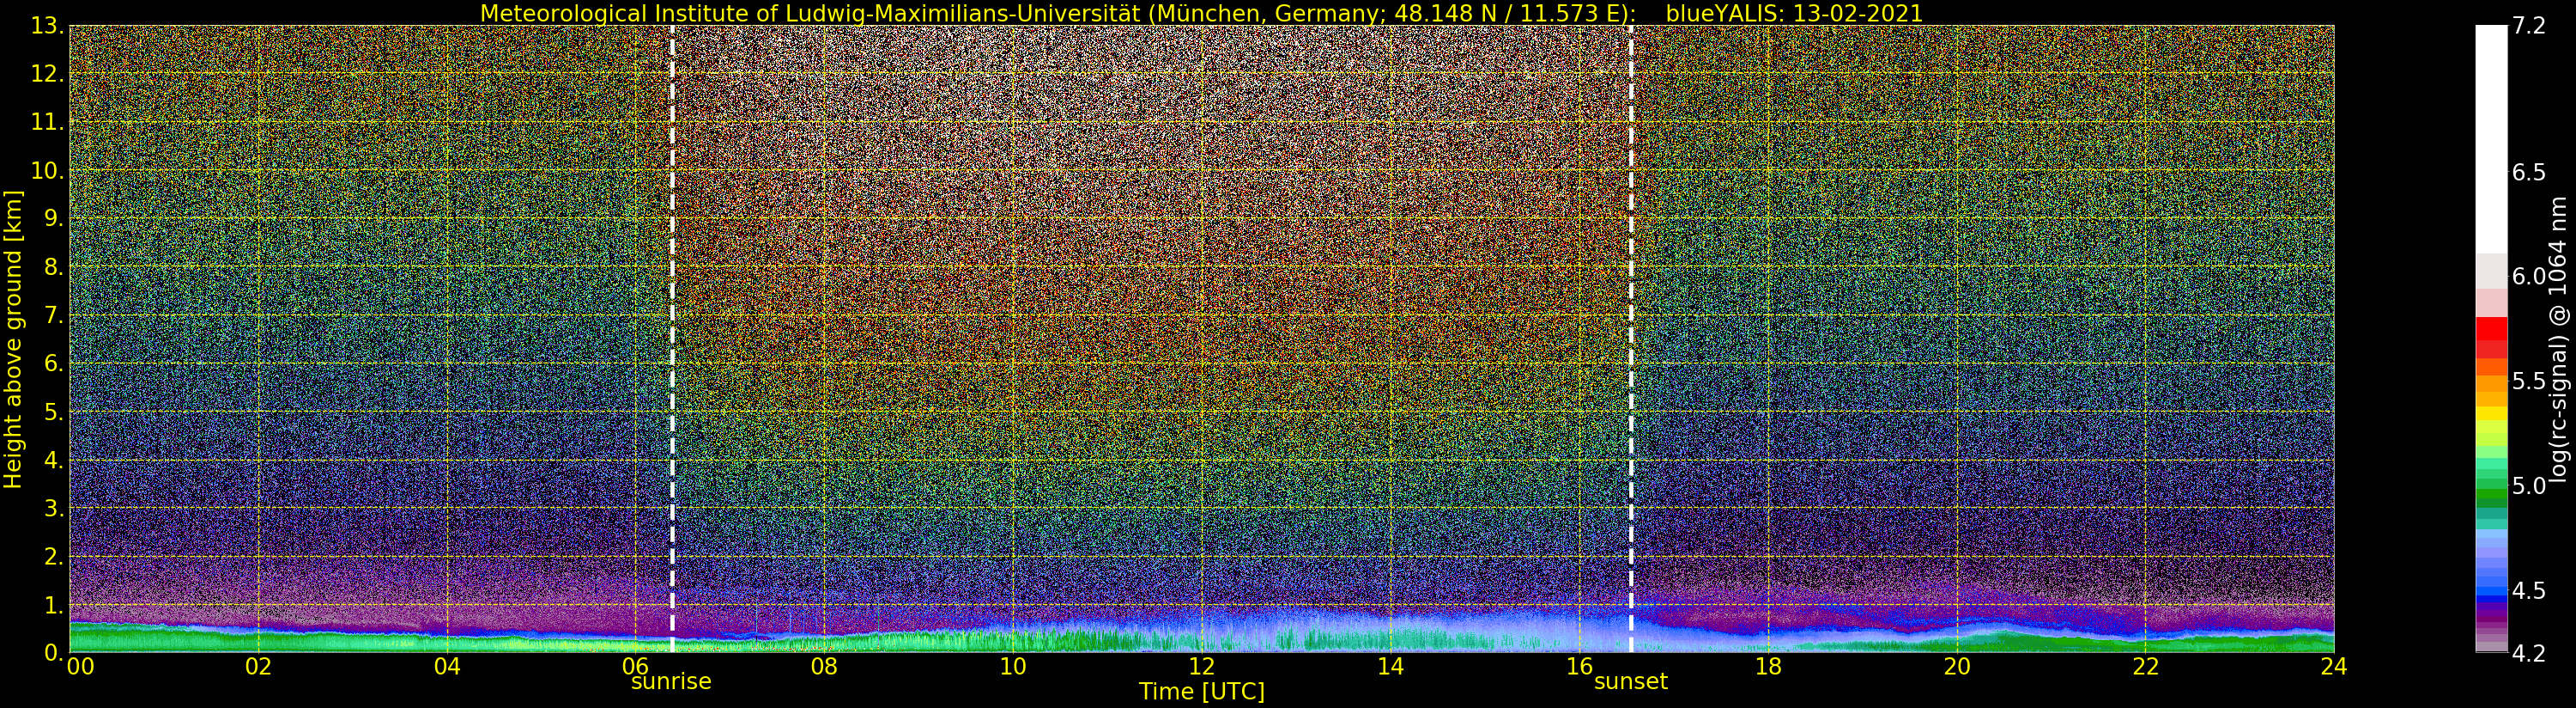Image resolution: width=2576 pixels, height=708 pixels.
Task: Click the white dashed sunset marker line
Action: tap(1631, 339)
